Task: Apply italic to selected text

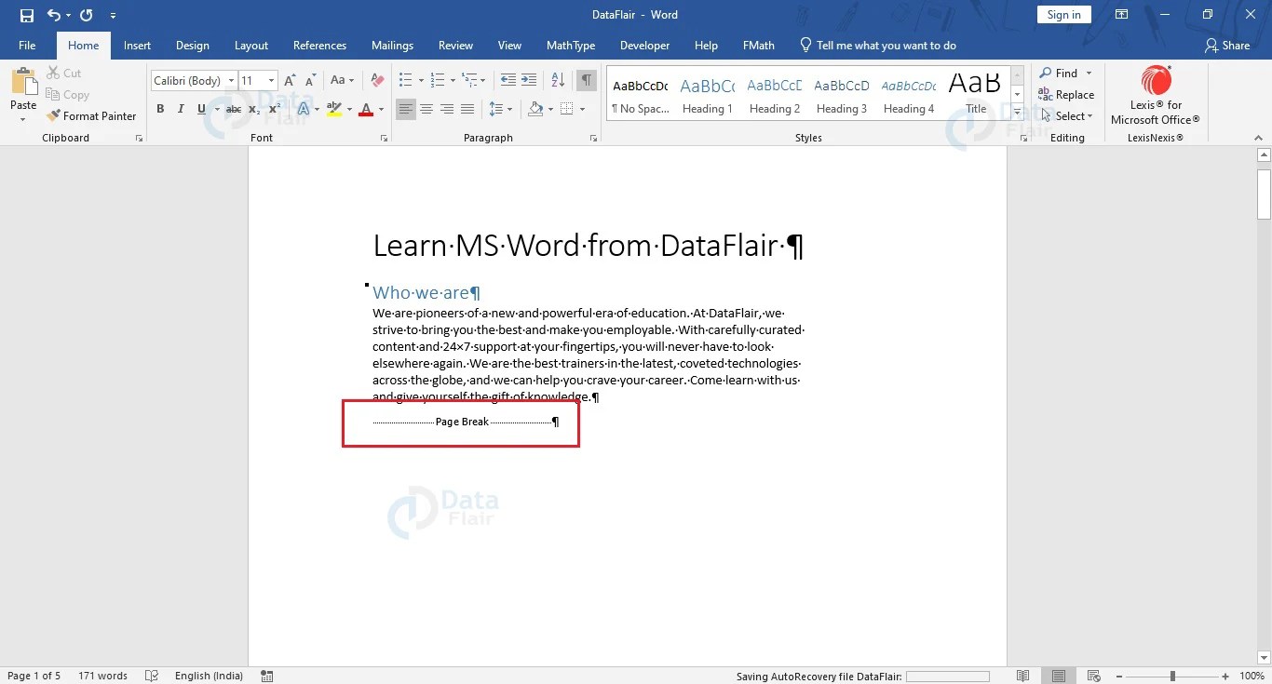Action: 179,109
